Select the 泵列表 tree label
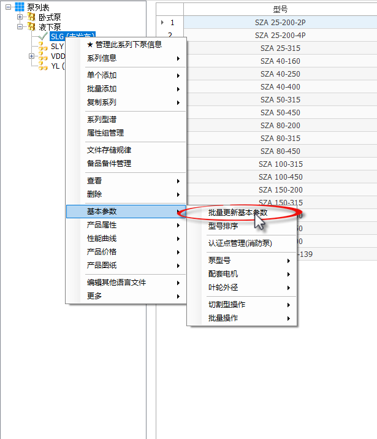 point(38,7)
